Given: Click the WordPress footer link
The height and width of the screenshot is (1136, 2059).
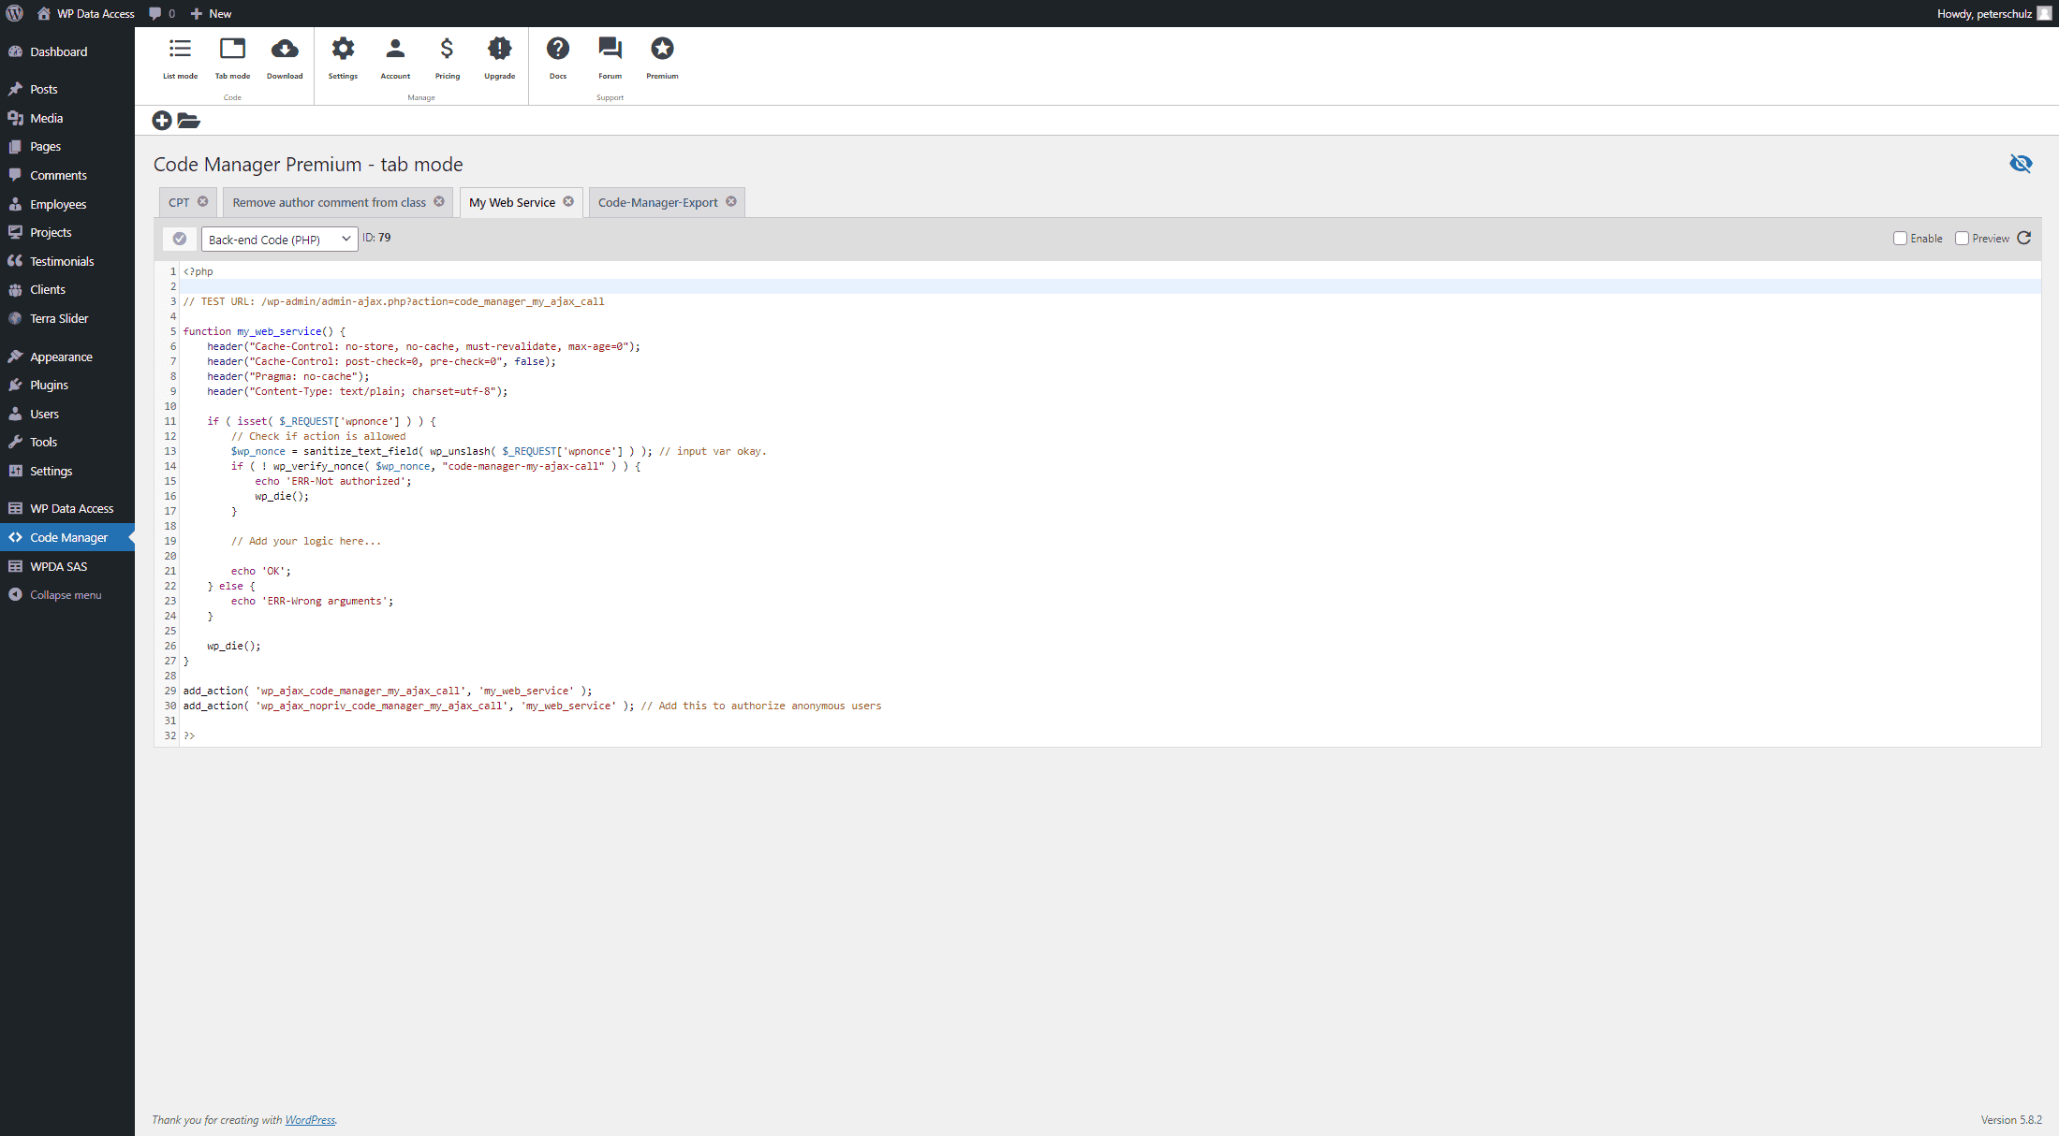Looking at the screenshot, I should (x=310, y=1119).
